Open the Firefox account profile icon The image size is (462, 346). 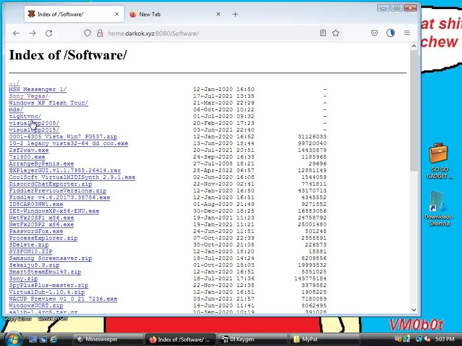click(391, 33)
